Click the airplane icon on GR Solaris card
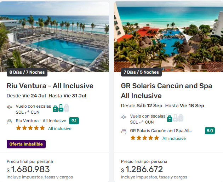The height and width of the screenshot is (182, 223). click(124, 117)
